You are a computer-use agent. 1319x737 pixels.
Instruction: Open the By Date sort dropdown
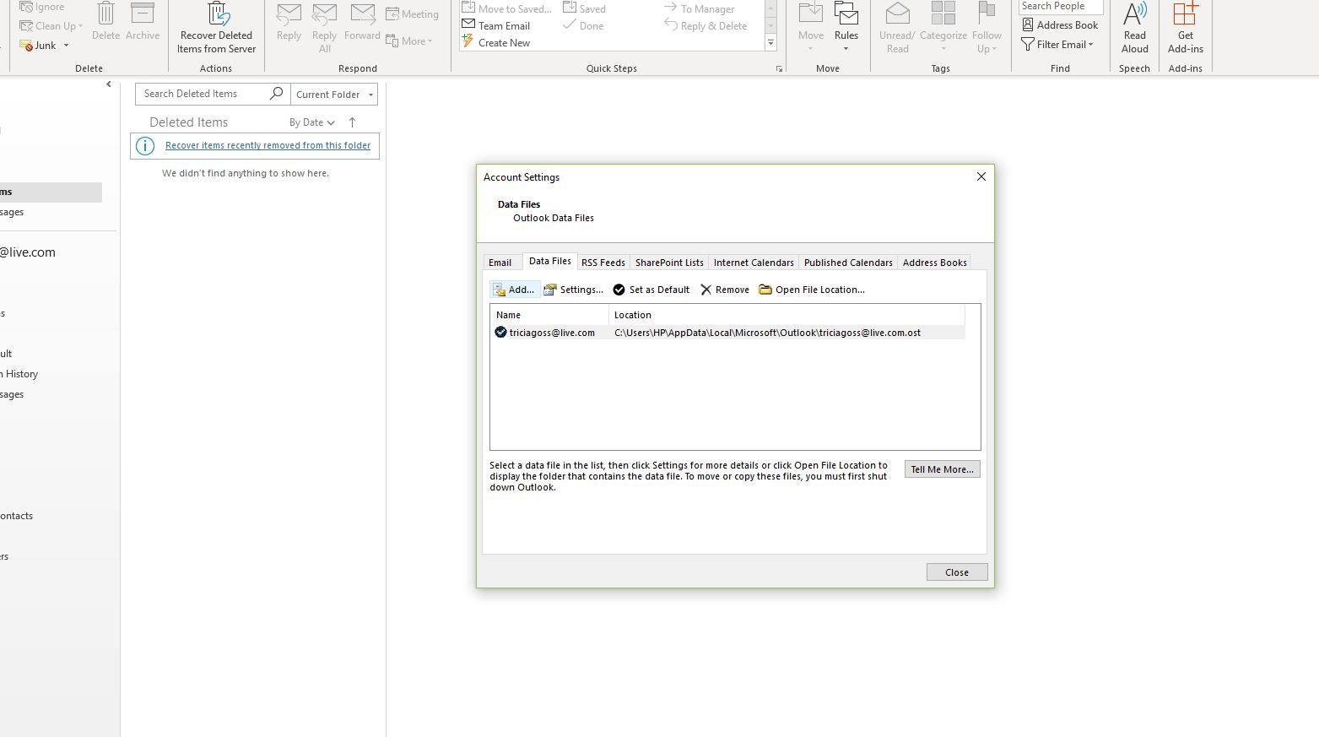coord(311,122)
